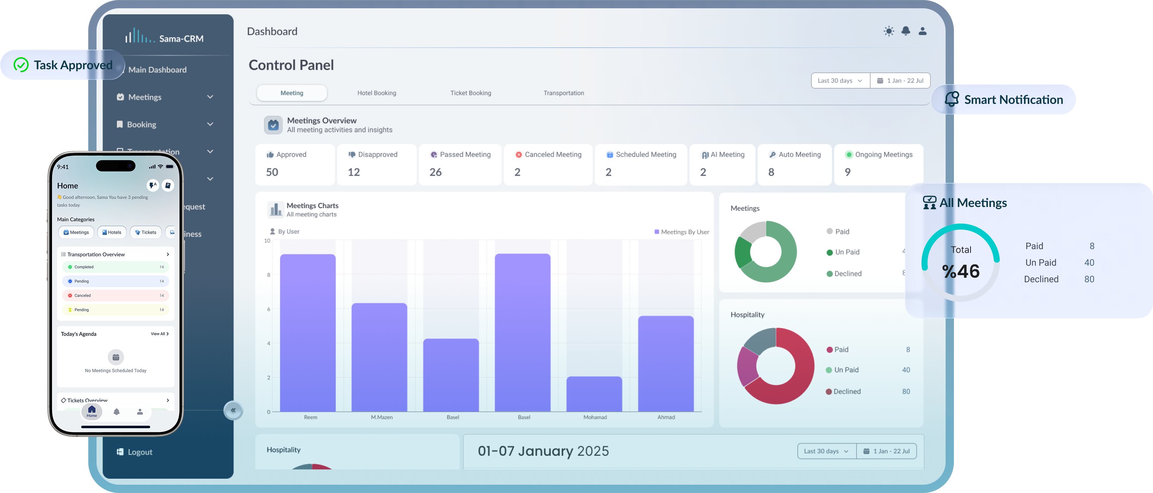Tap bell icon in phone bottom bar
The height and width of the screenshot is (493, 1153).
[117, 412]
